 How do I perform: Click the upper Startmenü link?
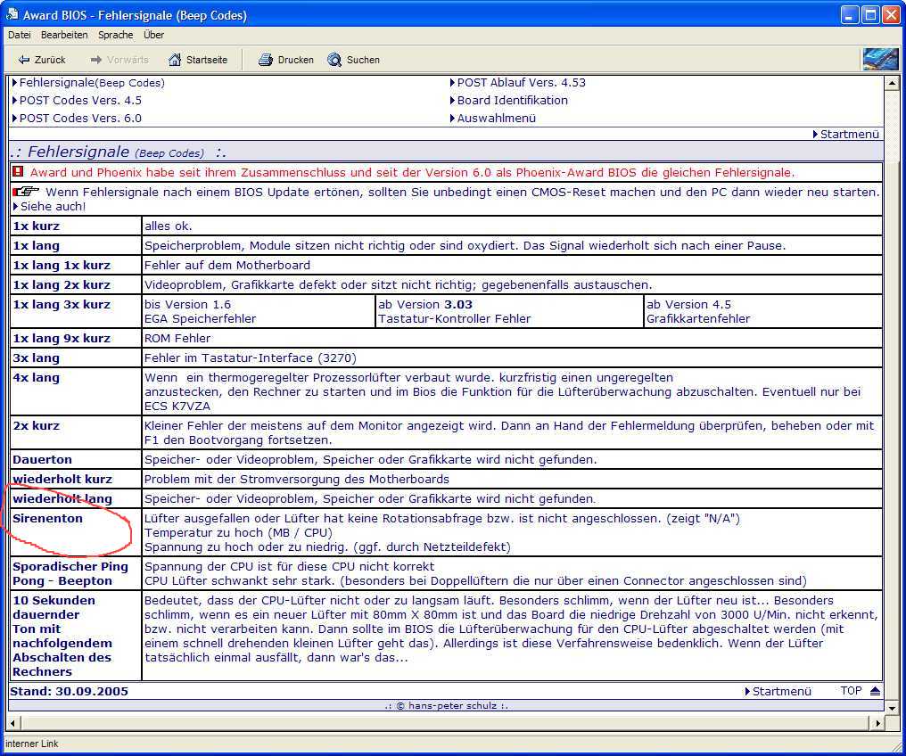point(849,134)
